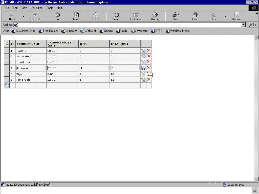Open the Tools menu
Image resolution: width=259 pixels, height=194 pixels.
[x=50, y=8]
